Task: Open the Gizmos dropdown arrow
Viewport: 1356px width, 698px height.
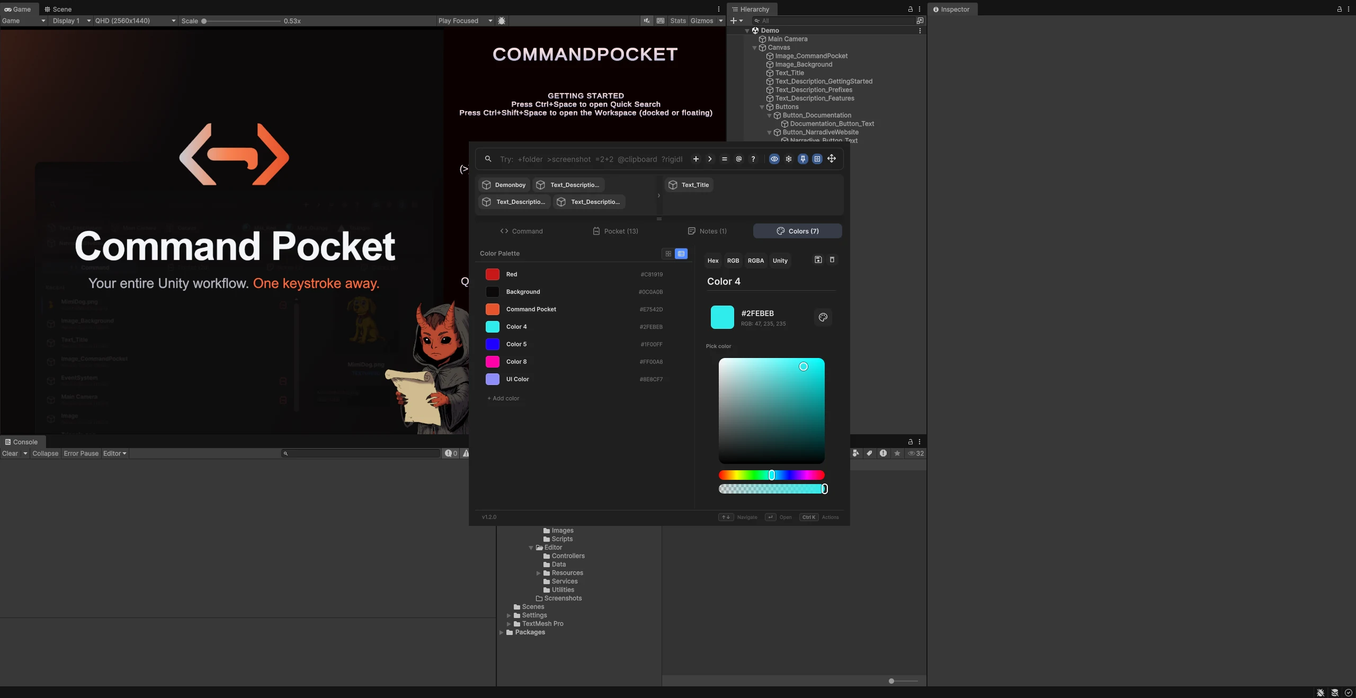Action: [x=720, y=21]
